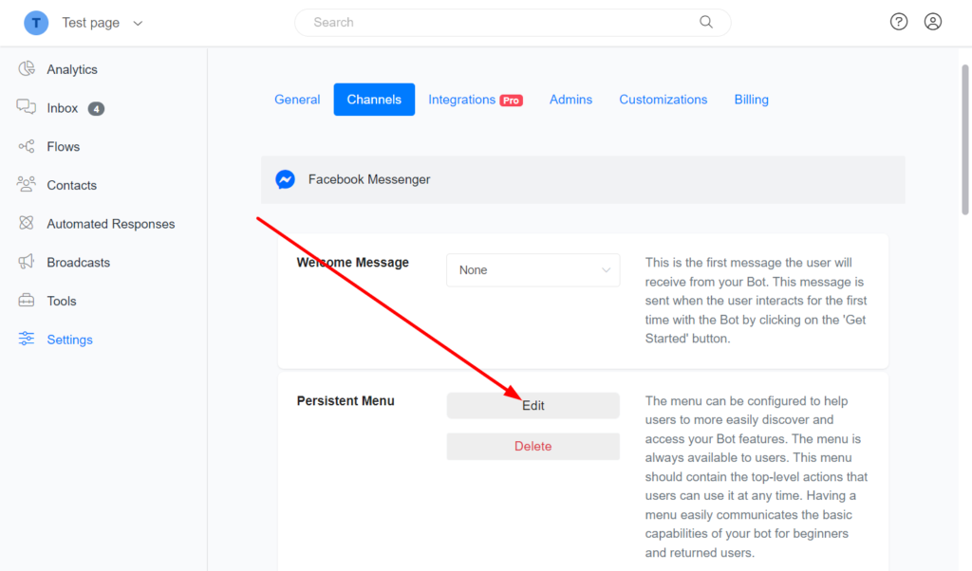
Task: Click the search magnifier icon
Action: (706, 22)
